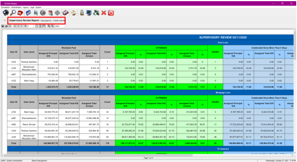The width and height of the screenshot is (297, 162).
Task: Print the report using printer icon
Action: [x=6, y=26]
